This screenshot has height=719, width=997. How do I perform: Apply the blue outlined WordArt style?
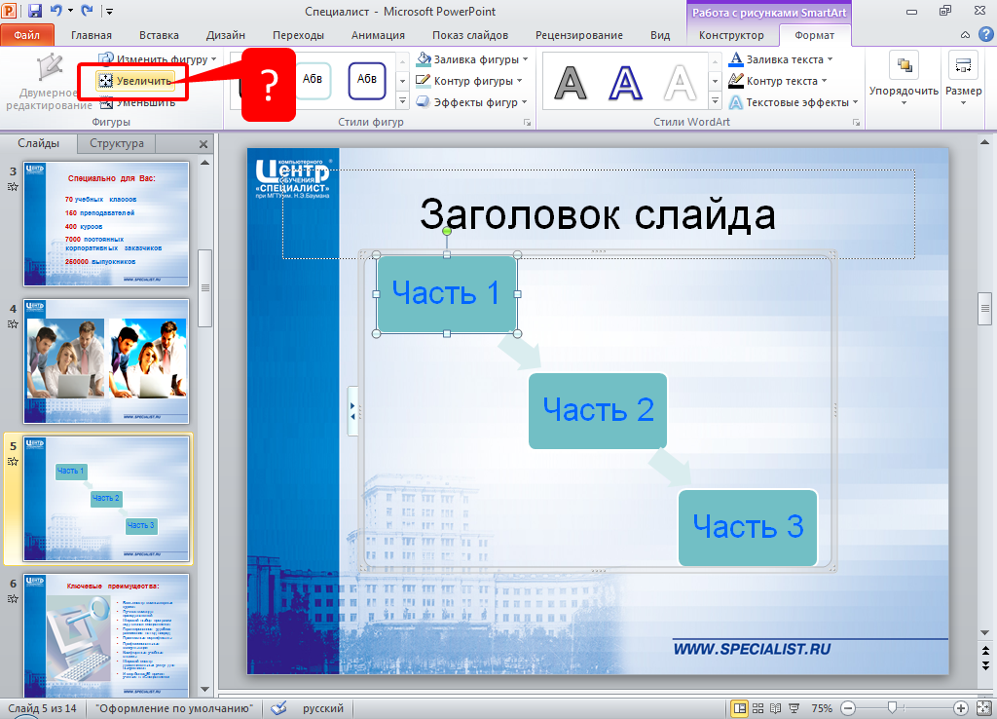[625, 84]
